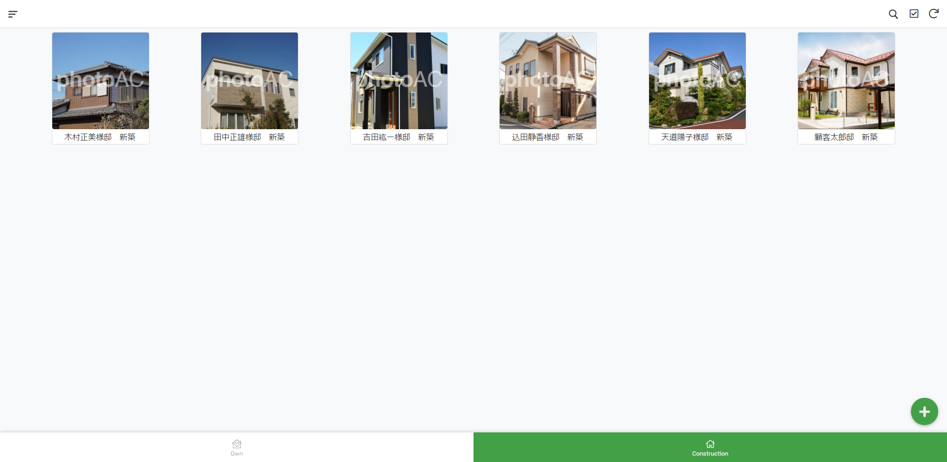This screenshot has width=947, height=462.
Task: Click the sort-order lines icon top left
Action: point(13,14)
